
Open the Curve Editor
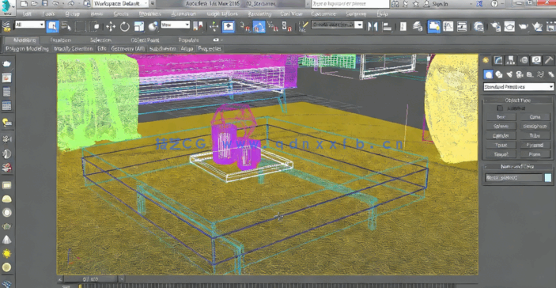[x=448, y=27]
